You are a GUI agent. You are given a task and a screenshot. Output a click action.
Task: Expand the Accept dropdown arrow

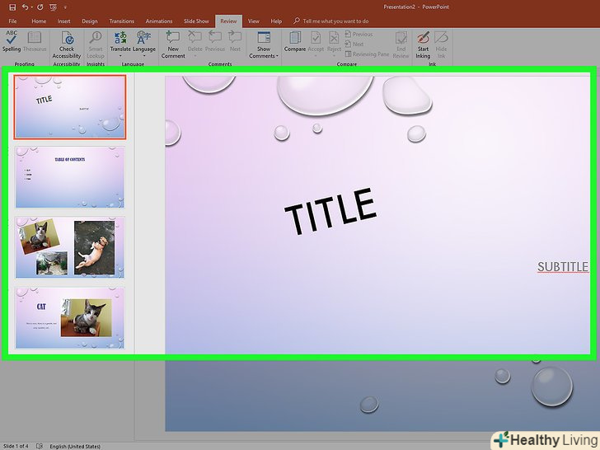[x=316, y=56]
